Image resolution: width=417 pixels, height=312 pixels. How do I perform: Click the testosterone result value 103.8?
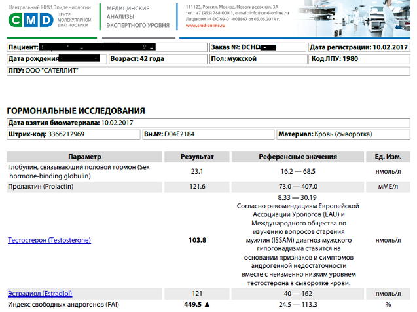pos(197,241)
